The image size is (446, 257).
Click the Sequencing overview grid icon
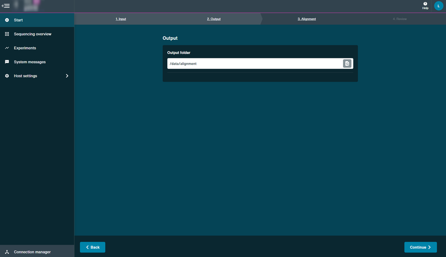pyautogui.click(x=7, y=34)
